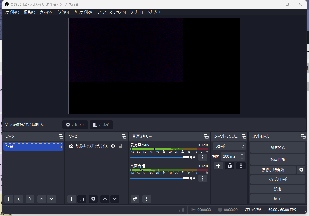Add a new scene with plus icon
Screen dimensions: 309x216
[9, 199]
